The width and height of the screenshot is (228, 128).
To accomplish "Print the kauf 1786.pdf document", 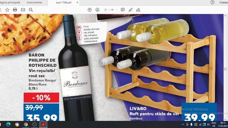I will (15, 10).
